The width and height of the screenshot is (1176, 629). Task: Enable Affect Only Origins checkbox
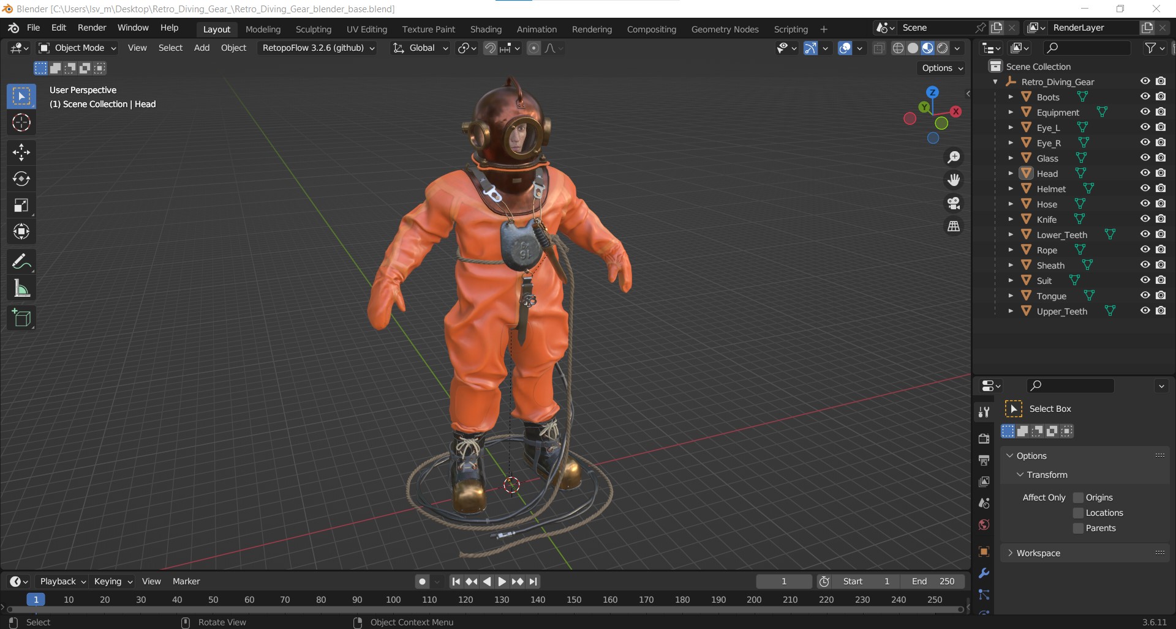click(1078, 497)
